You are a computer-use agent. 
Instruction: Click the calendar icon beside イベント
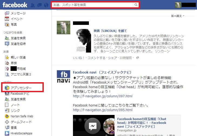7,19
